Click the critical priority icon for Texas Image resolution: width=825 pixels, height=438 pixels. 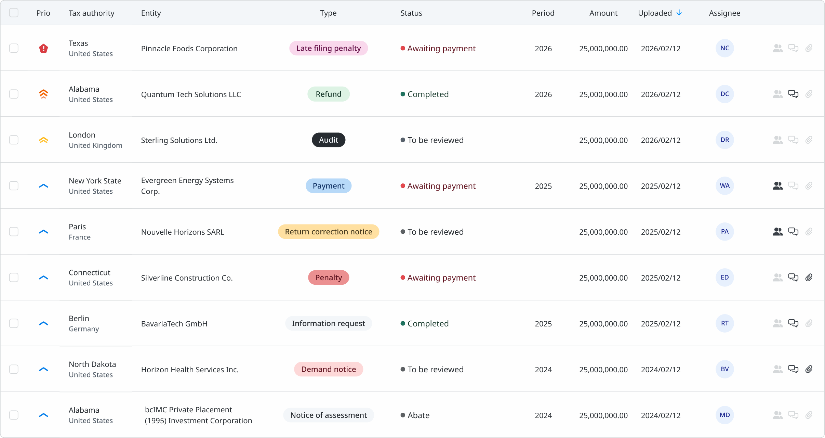coord(43,48)
